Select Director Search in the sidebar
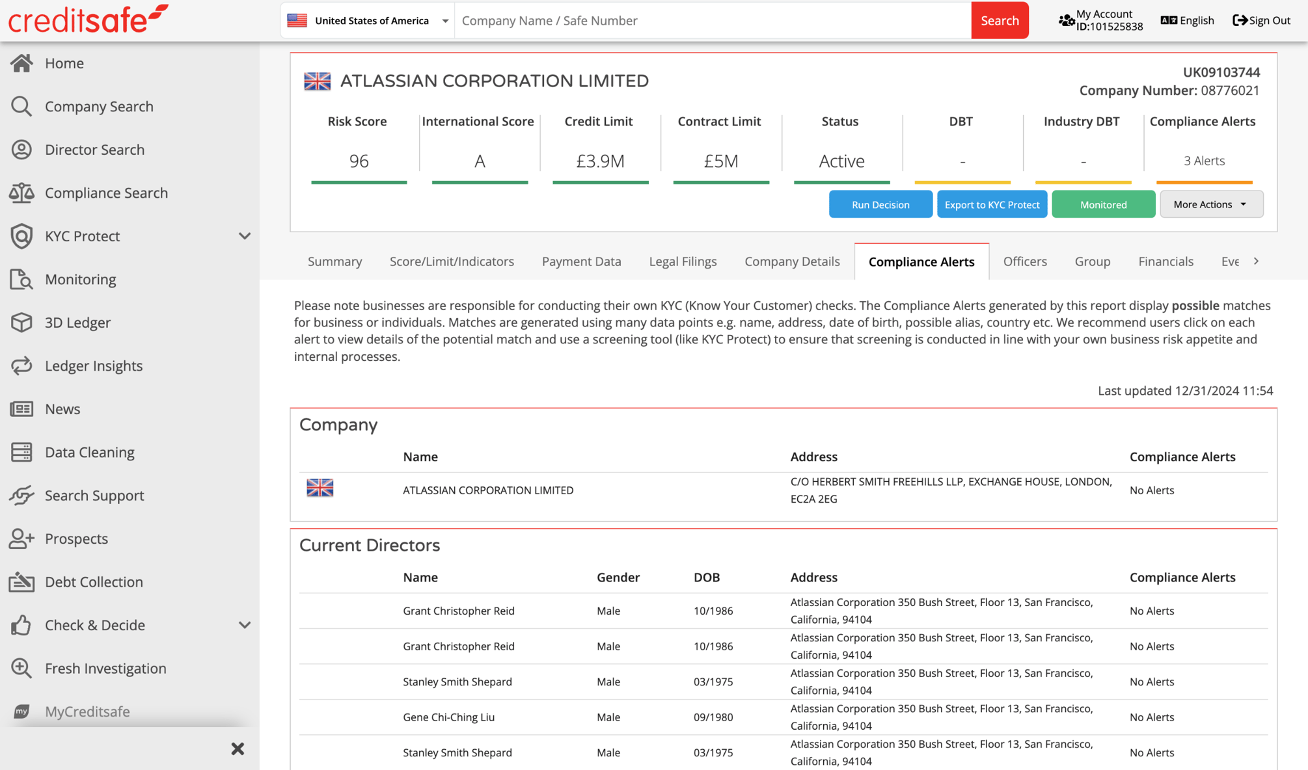The image size is (1308, 770). pos(95,150)
